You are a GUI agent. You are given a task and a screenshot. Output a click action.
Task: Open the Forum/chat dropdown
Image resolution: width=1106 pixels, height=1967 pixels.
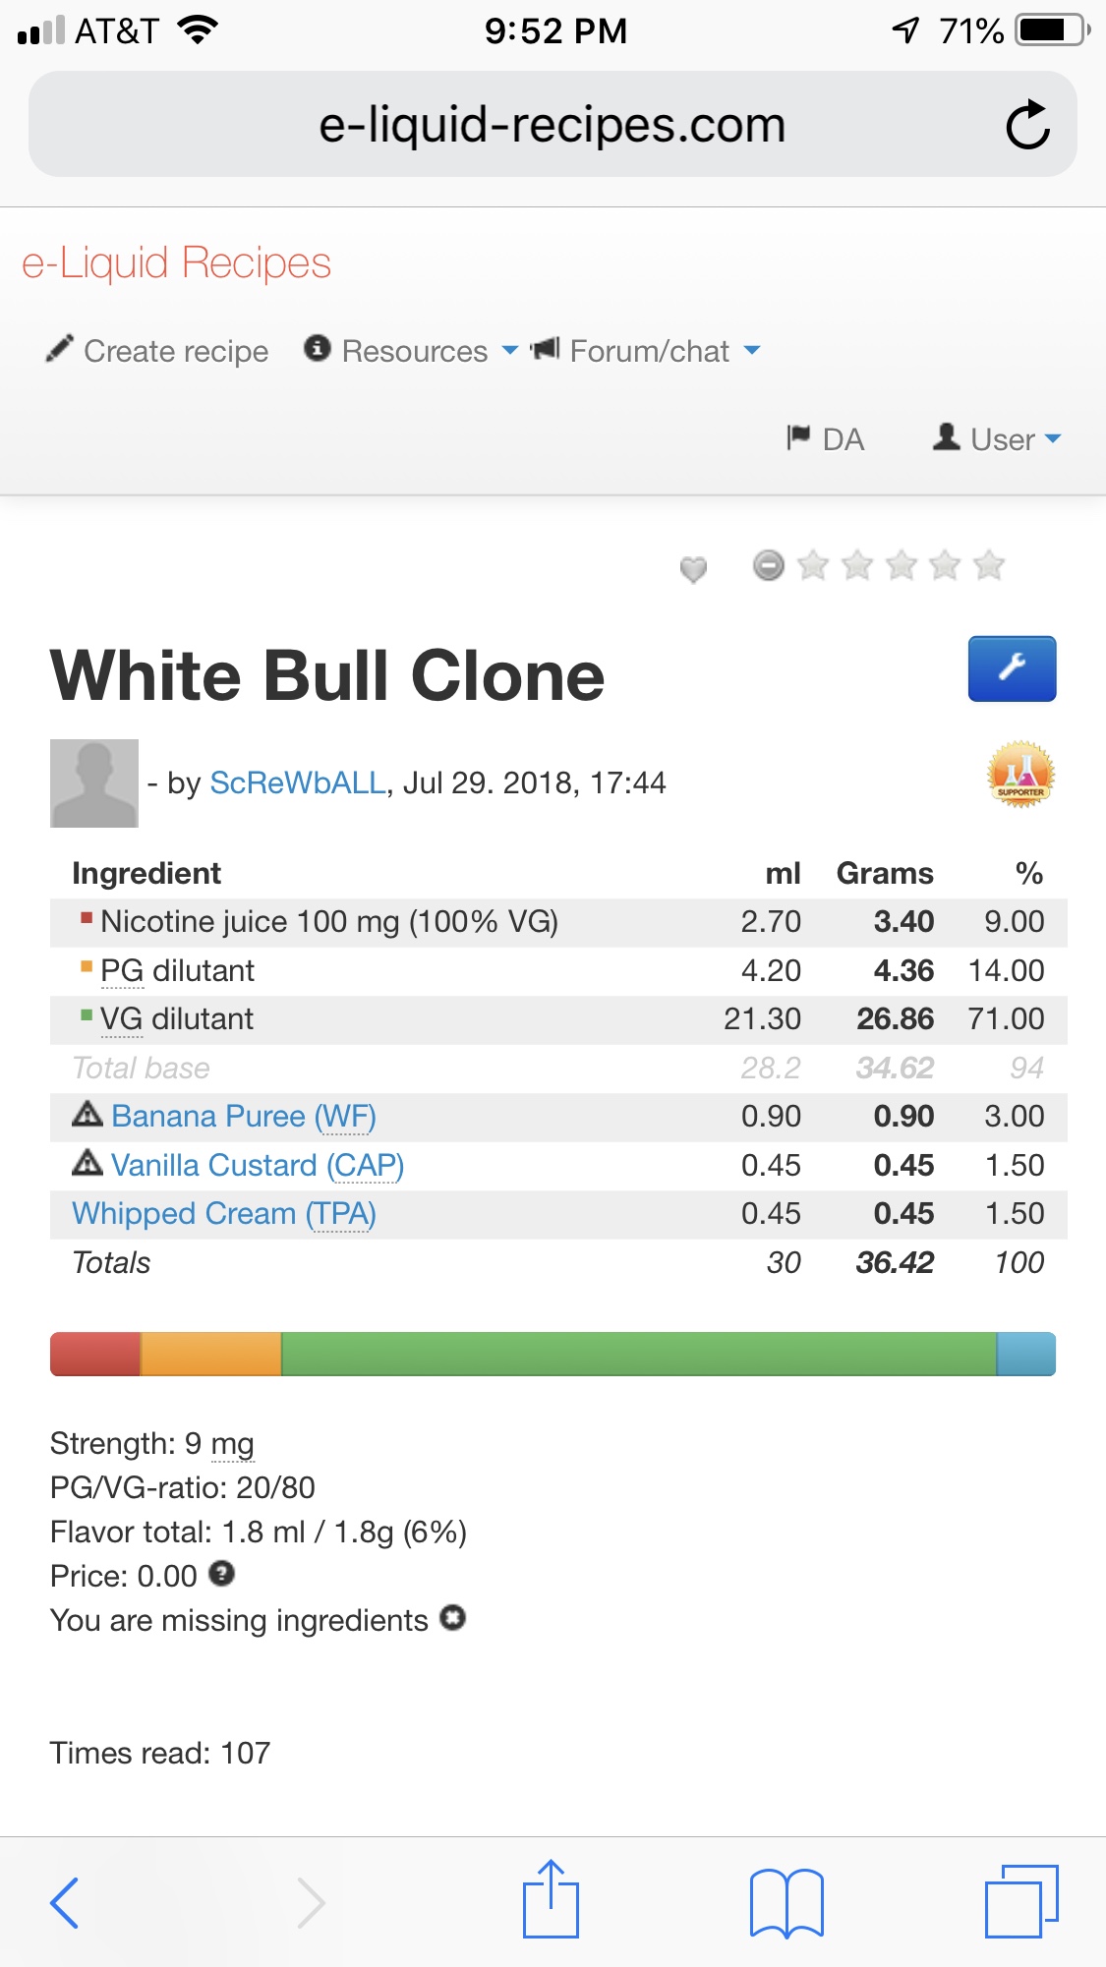(x=646, y=351)
